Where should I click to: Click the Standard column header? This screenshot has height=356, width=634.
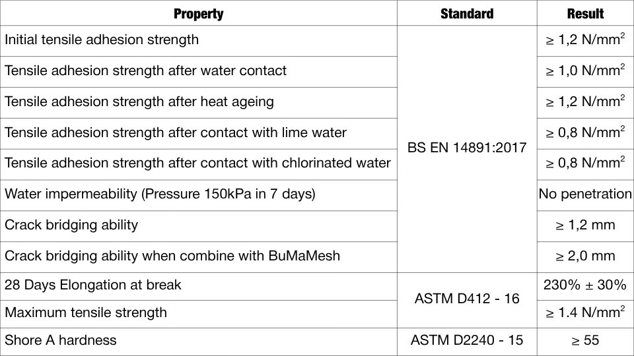click(467, 14)
